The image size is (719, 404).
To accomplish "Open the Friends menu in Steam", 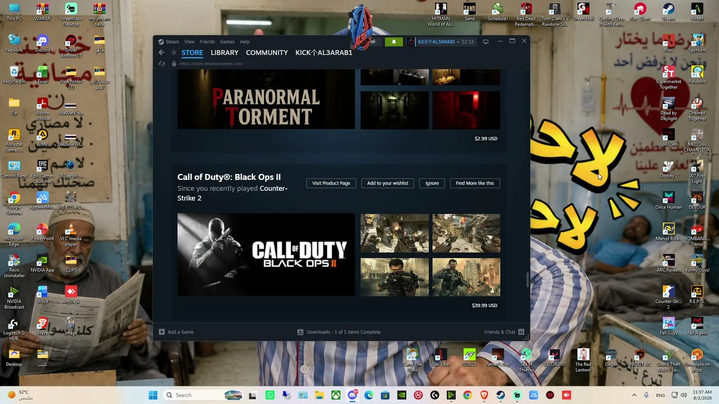I will point(207,42).
